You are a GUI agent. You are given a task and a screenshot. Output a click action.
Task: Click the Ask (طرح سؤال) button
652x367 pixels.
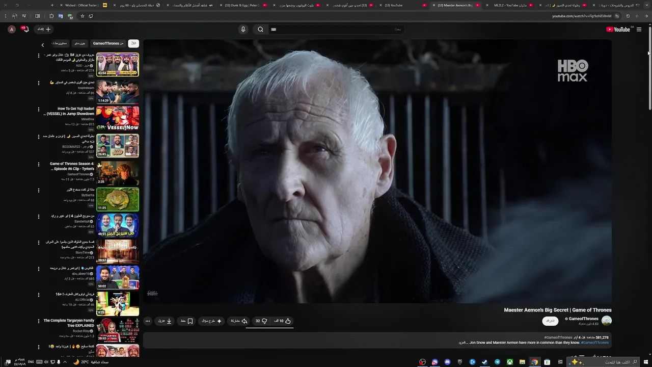point(212,321)
